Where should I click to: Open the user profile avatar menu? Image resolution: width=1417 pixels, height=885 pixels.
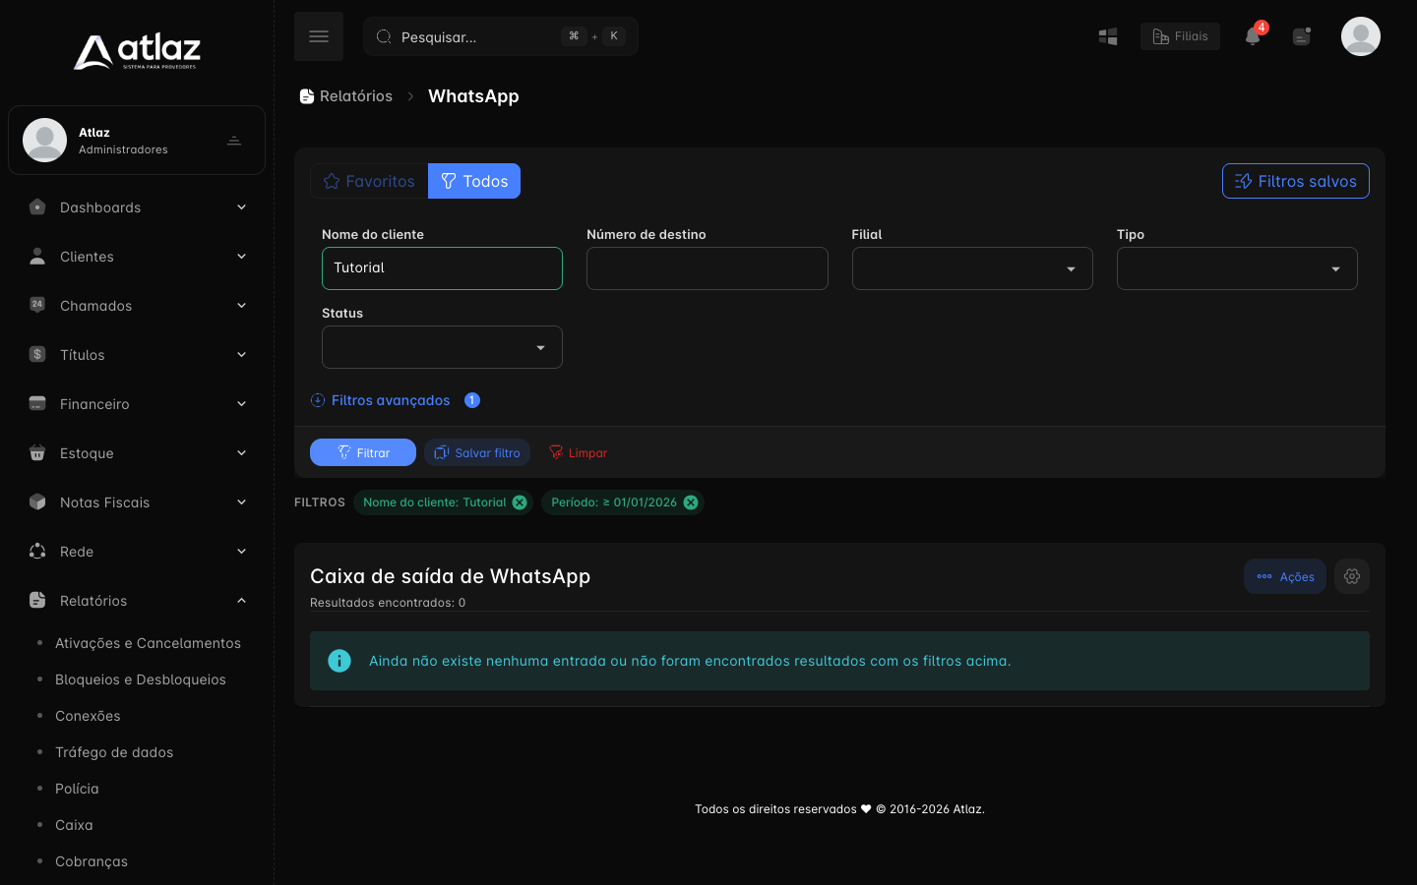pyautogui.click(x=1361, y=36)
